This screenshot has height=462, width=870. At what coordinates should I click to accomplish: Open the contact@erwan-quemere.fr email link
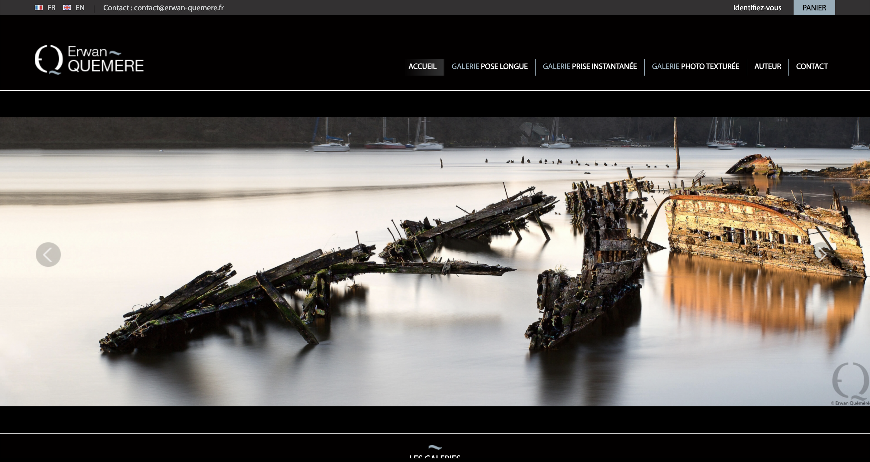click(179, 8)
